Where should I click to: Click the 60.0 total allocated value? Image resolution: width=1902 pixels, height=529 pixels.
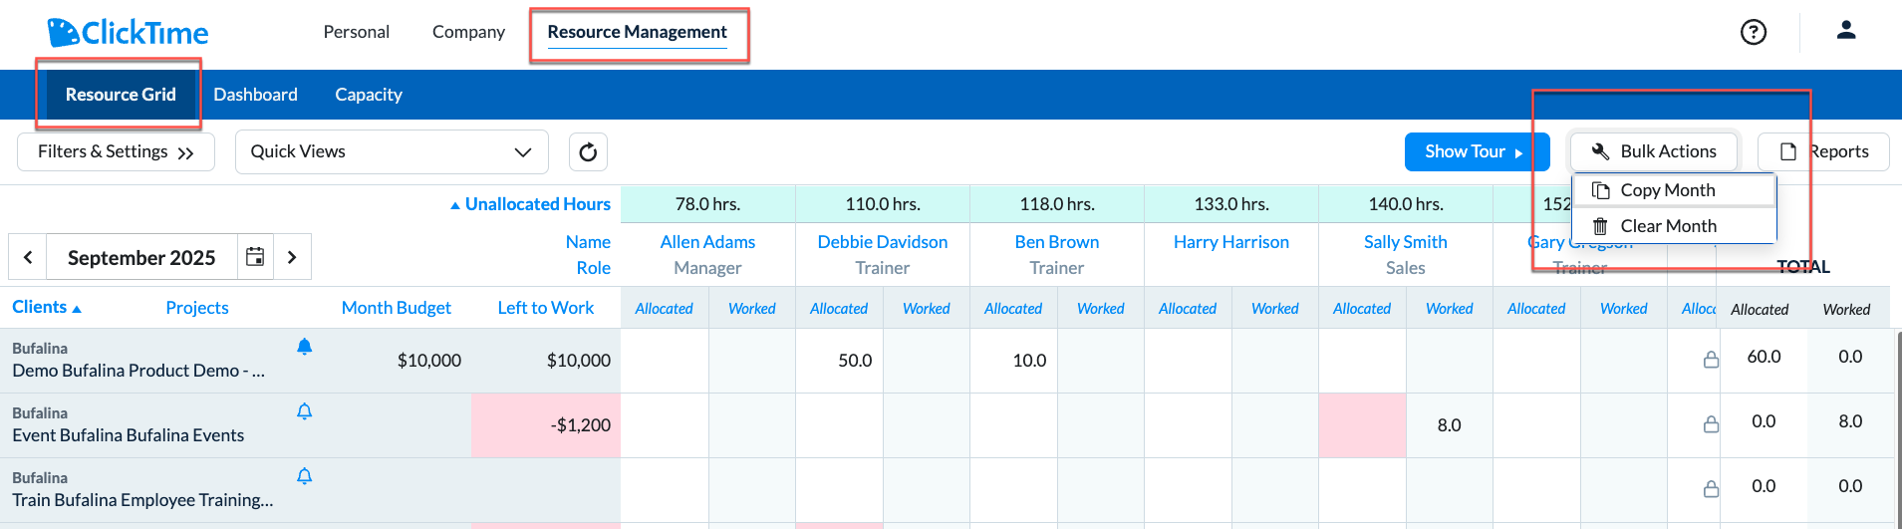click(x=1764, y=357)
